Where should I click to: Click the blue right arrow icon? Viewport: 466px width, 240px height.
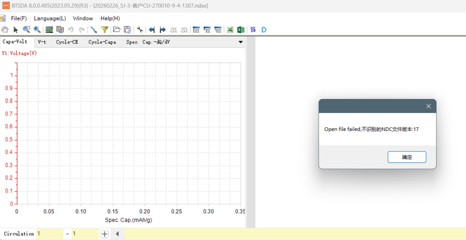point(163,30)
